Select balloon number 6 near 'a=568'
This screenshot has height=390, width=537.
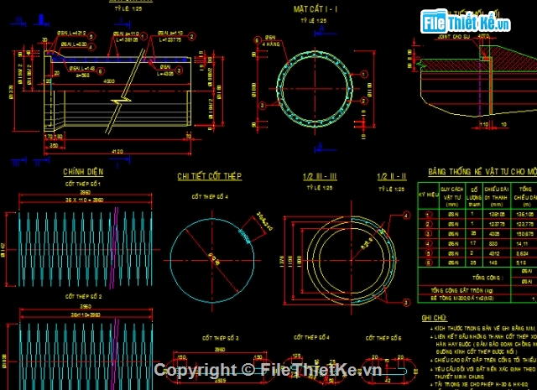[101, 71]
